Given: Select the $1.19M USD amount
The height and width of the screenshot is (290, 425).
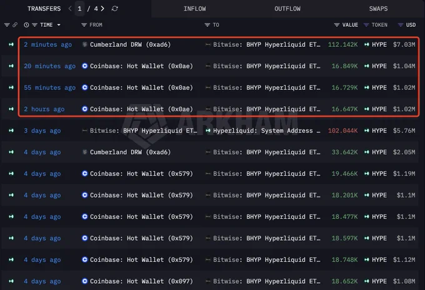Looking at the screenshot, I should (x=404, y=174).
